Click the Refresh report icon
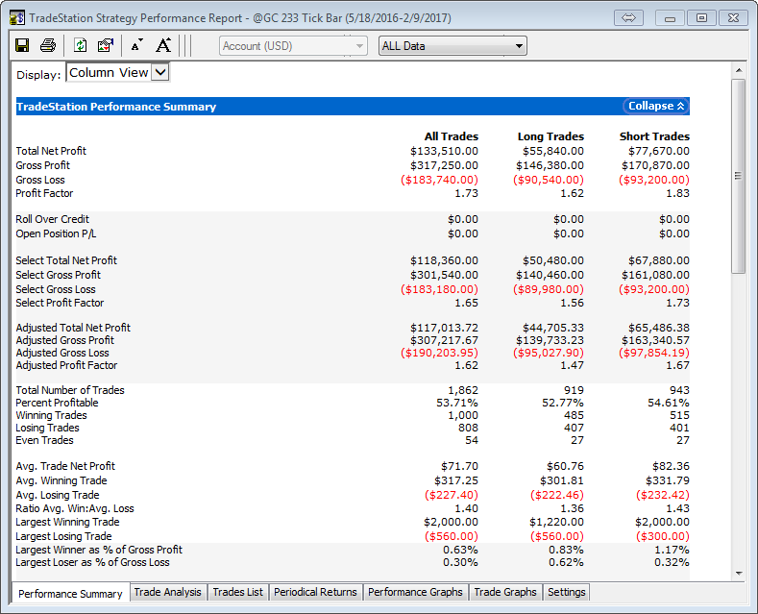This screenshot has height=614, width=758. pyautogui.click(x=81, y=45)
